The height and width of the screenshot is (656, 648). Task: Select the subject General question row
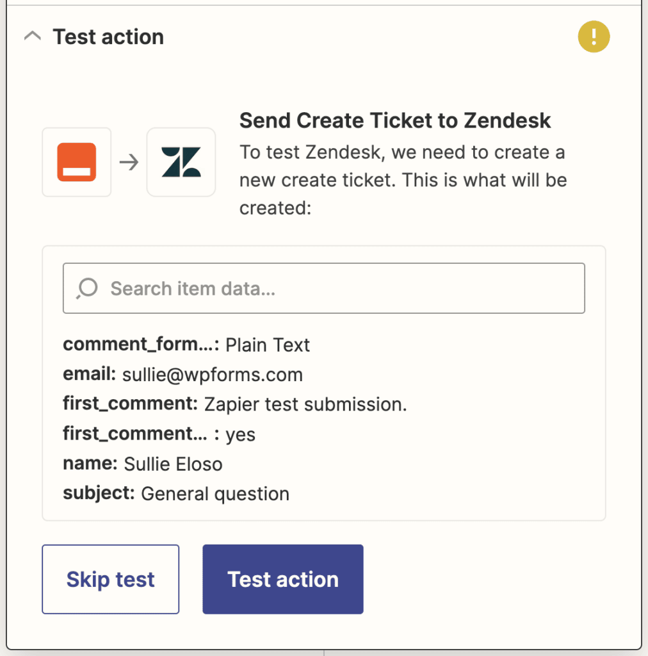[x=176, y=493]
